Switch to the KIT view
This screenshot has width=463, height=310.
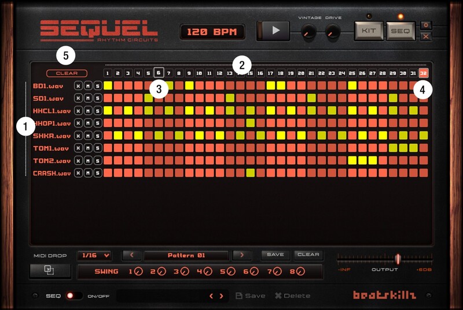[369, 31]
